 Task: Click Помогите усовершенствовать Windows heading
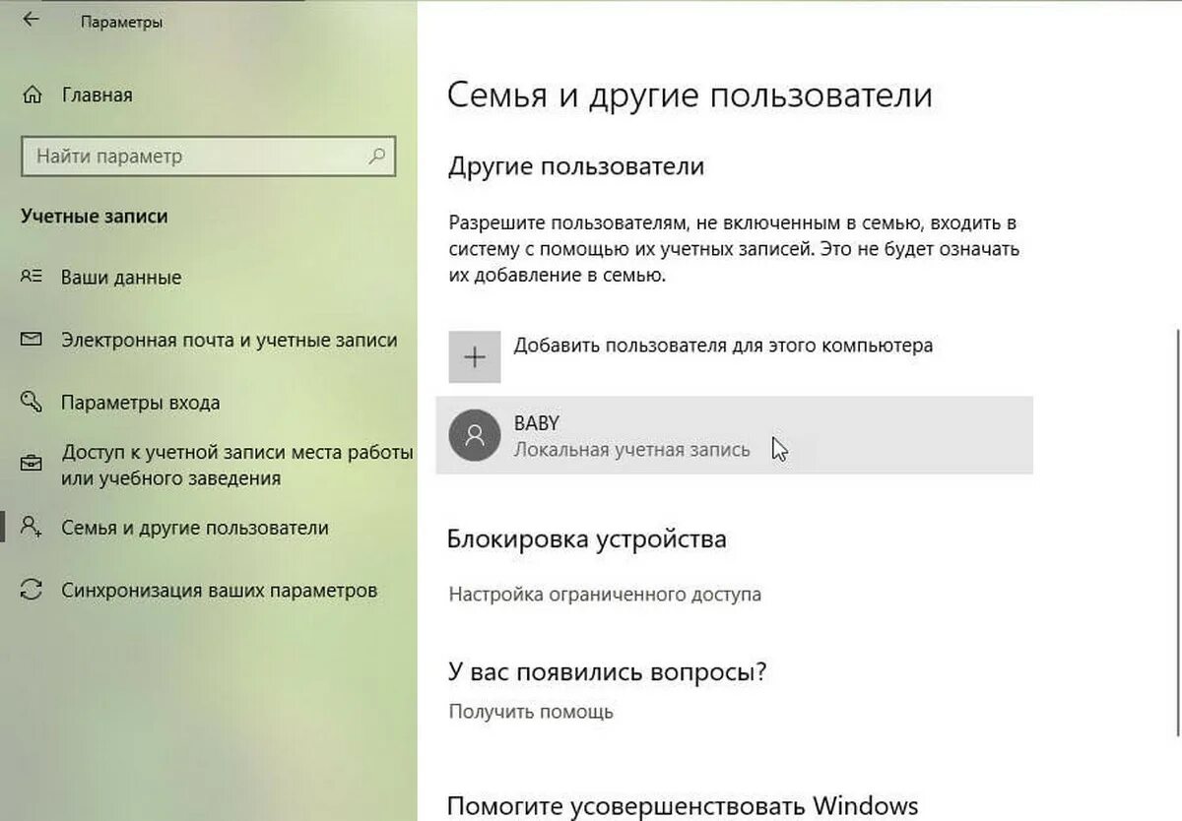click(x=683, y=805)
